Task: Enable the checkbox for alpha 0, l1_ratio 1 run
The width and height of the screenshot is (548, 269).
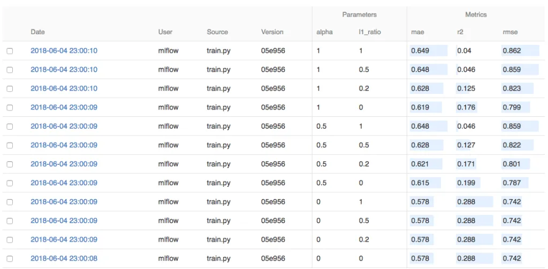Action: (10, 202)
